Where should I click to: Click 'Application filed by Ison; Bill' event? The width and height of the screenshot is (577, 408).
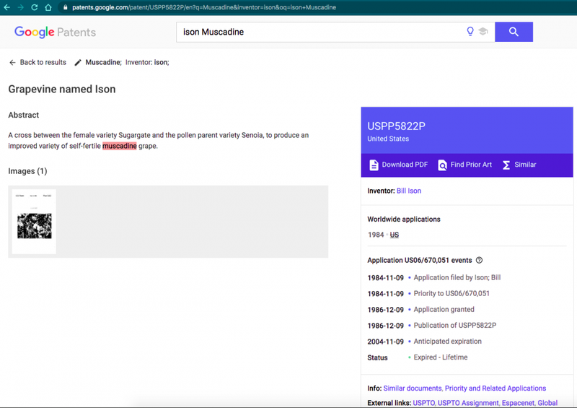(x=457, y=277)
